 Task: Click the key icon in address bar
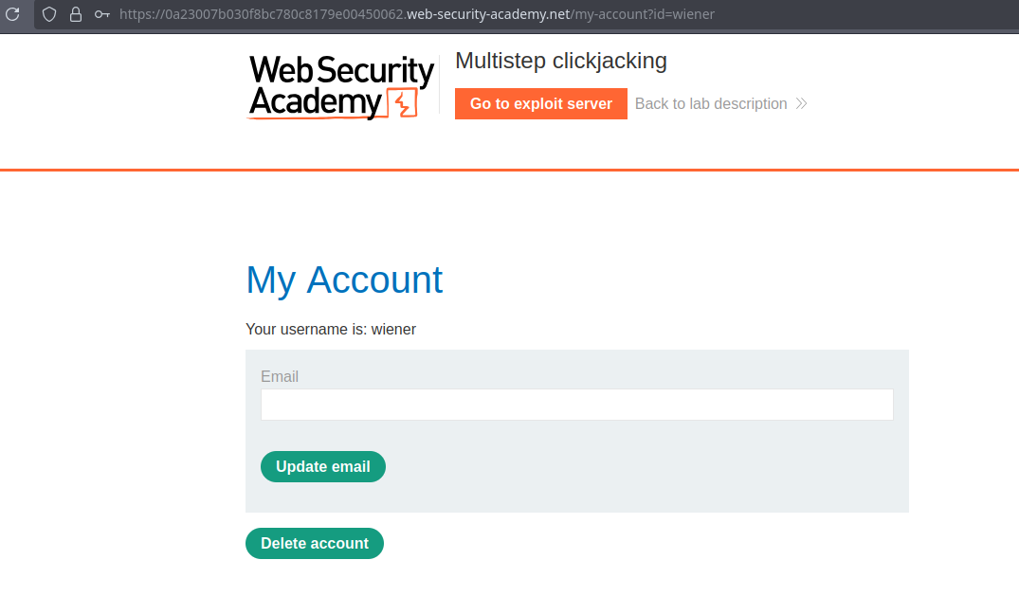pos(101,14)
